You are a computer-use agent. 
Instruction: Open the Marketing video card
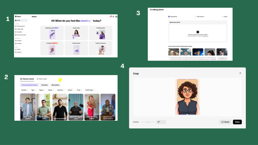pos(52,33)
